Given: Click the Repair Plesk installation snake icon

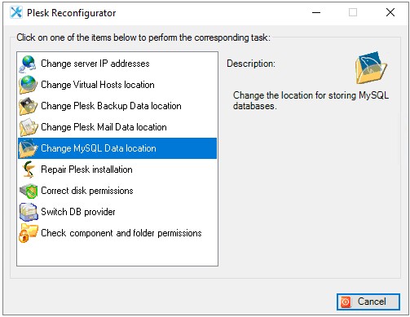Looking at the screenshot, I should coord(28,170).
